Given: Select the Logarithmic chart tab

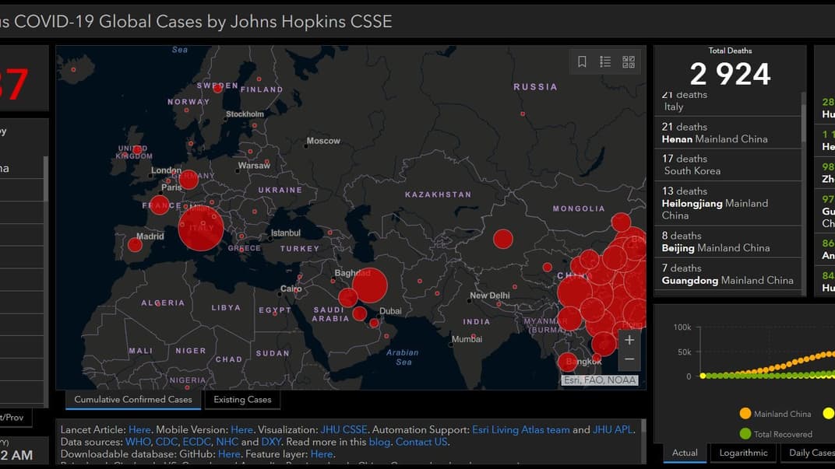Looking at the screenshot, I should (743, 453).
